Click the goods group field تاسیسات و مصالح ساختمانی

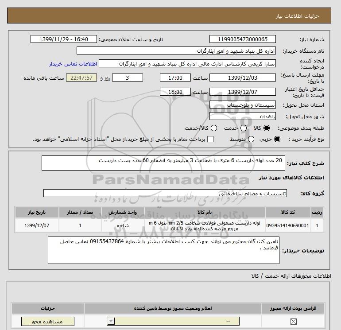(165, 193)
